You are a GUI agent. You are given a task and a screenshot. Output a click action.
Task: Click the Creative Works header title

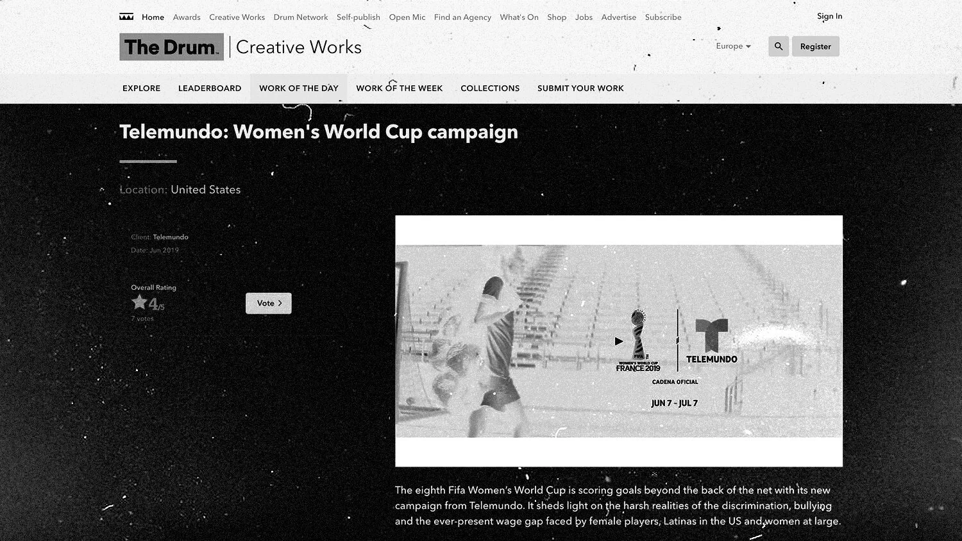(299, 47)
